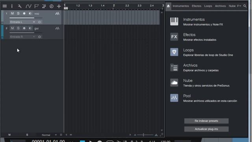The image size is (252, 142).
Task: Adjust the voz track volume slider
Action: click(x=26, y=18)
